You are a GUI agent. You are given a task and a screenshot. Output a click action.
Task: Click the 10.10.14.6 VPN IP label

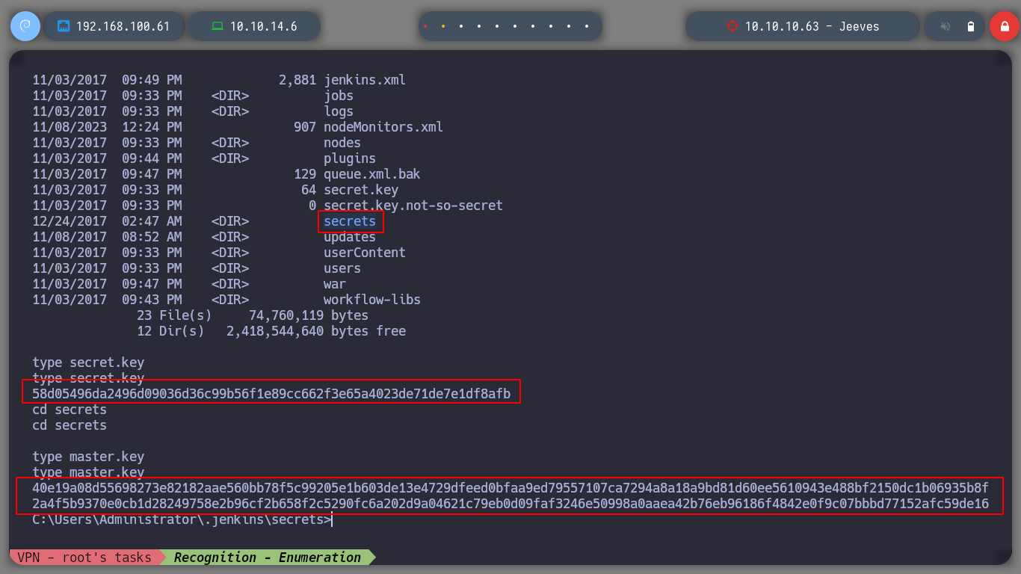coord(263,26)
